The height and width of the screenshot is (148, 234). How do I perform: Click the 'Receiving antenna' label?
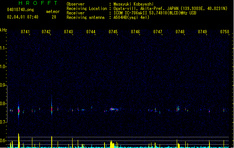pyautogui.click(x=86, y=17)
